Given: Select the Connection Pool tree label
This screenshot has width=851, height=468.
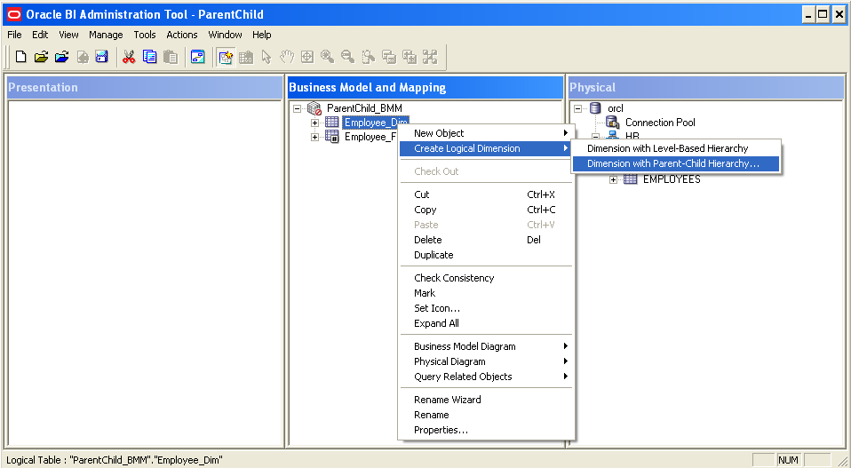Looking at the screenshot, I should click(660, 123).
